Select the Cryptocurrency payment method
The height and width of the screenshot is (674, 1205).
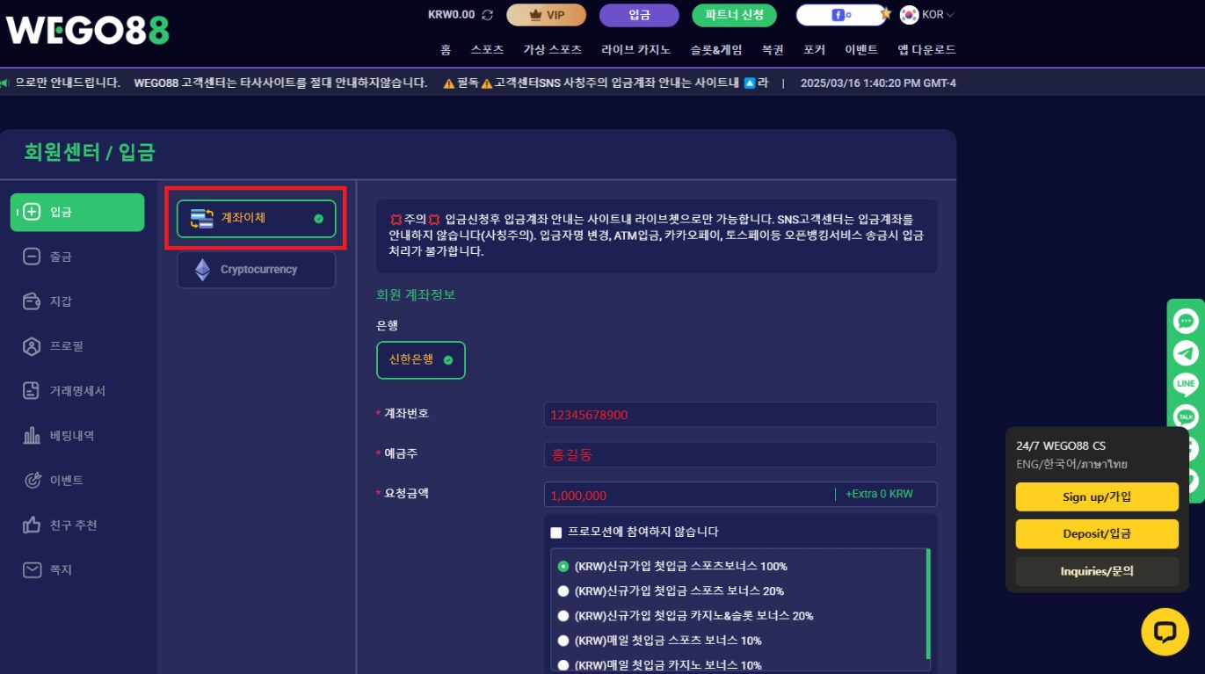256,270
